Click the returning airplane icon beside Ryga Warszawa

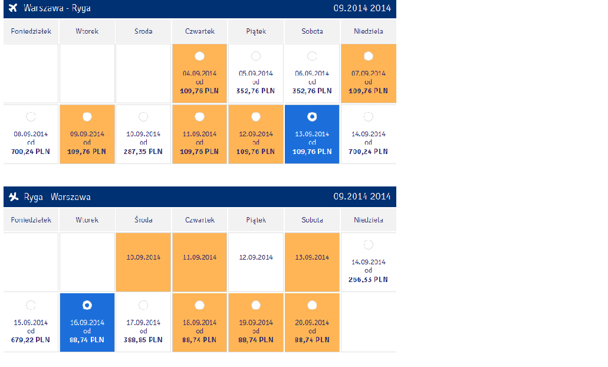pyautogui.click(x=14, y=196)
